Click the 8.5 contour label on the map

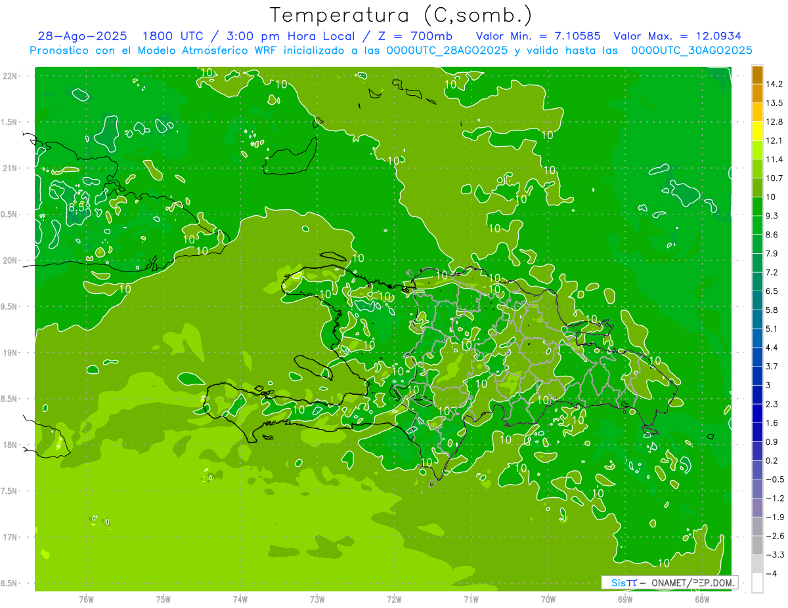[78, 207]
